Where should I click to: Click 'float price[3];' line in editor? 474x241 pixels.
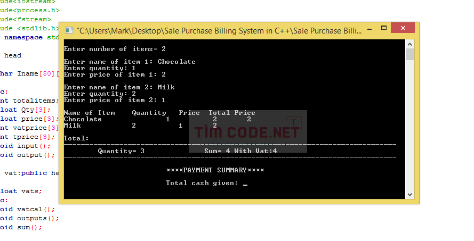(x=29, y=119)
